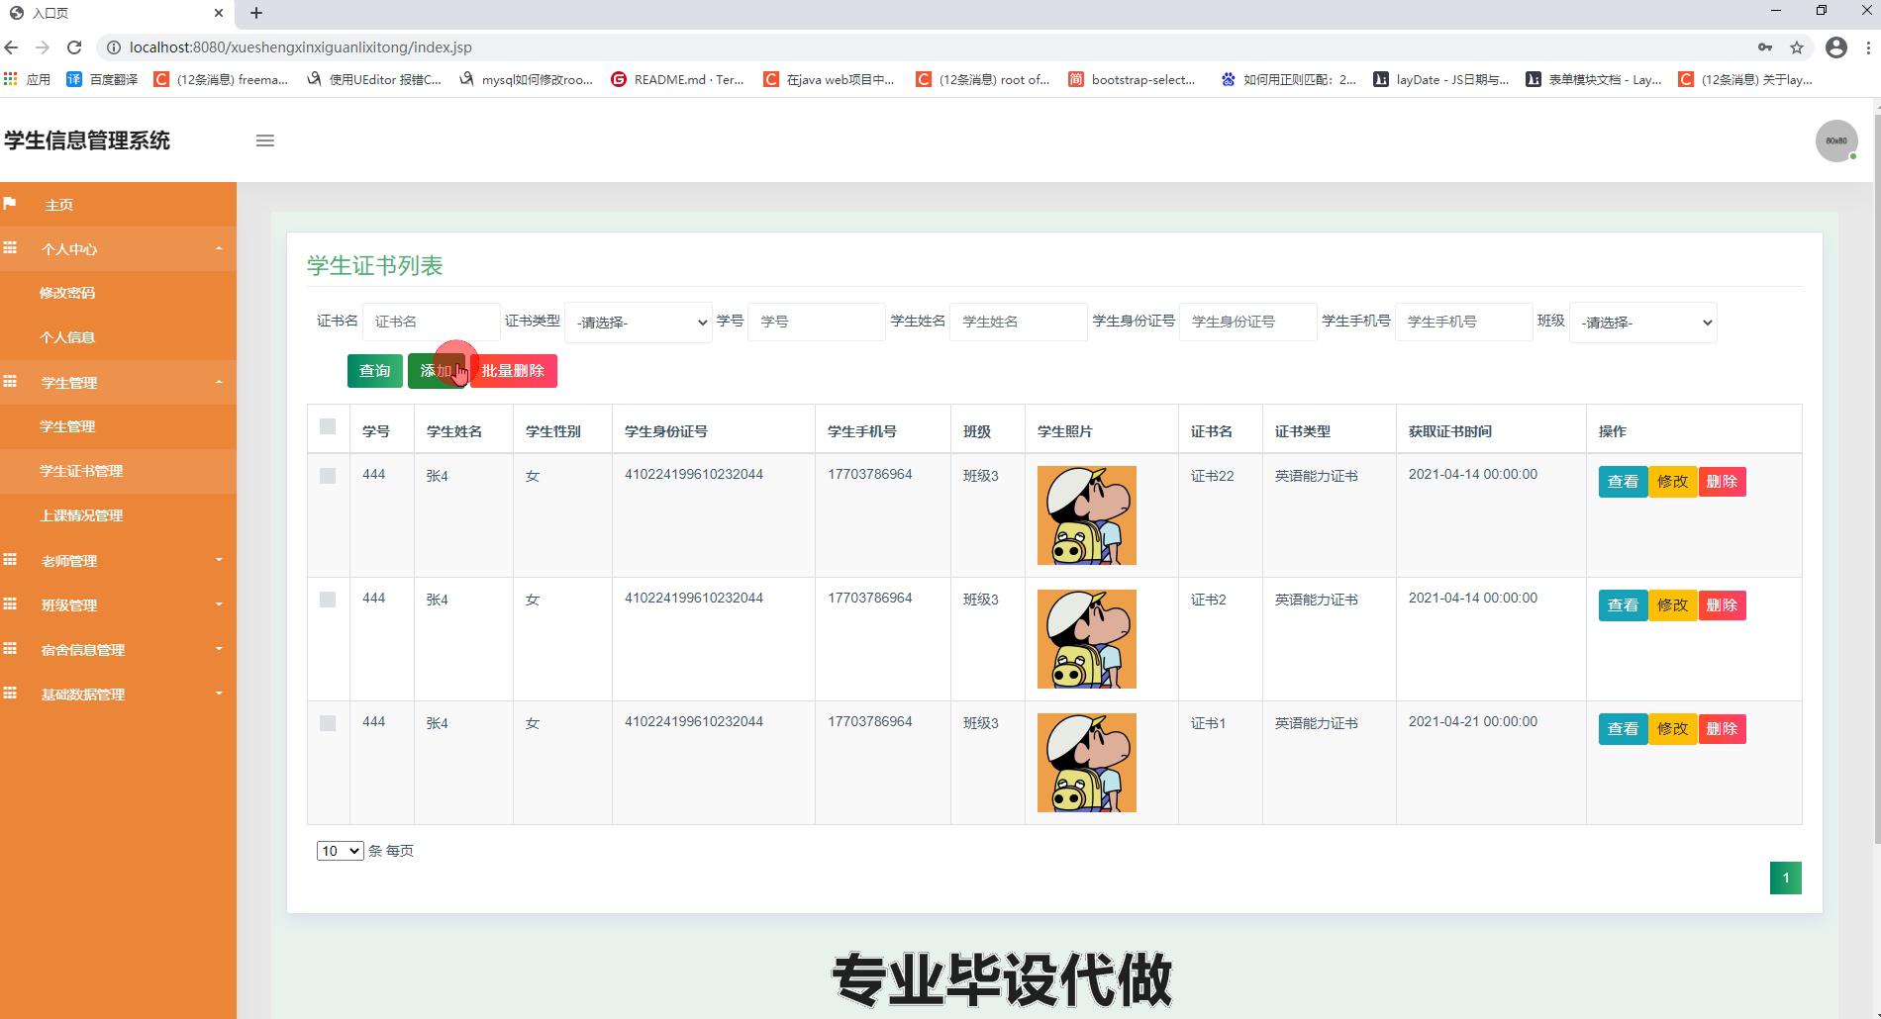Click the site info icon in address bar
The image size is (1881, 1019).
click(x=113, y=47)
